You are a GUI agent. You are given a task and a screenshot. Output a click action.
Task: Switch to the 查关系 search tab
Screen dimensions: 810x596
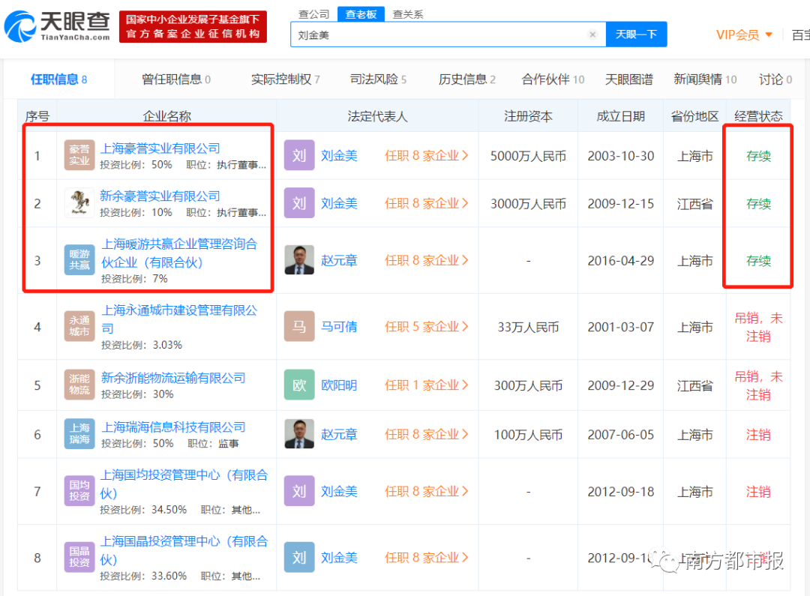407,14
